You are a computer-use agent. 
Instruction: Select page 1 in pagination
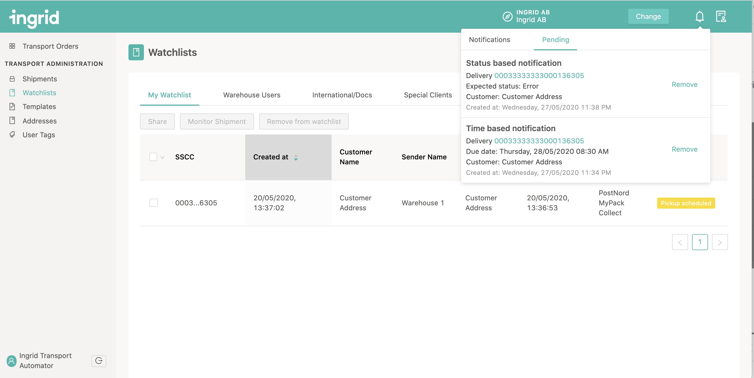pyautogui.click(x=699, y=242)
